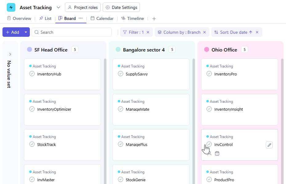Expand the No value set column
Image resolution: width=286 pixels, height=184 pixels.
10,54
